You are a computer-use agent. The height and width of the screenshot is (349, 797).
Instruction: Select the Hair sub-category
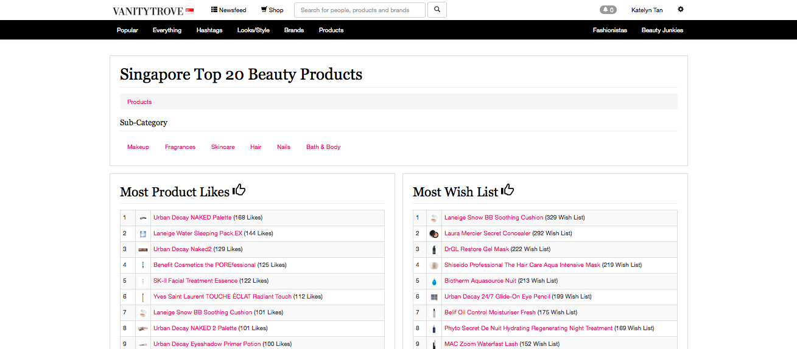click(x=256, y=147)
